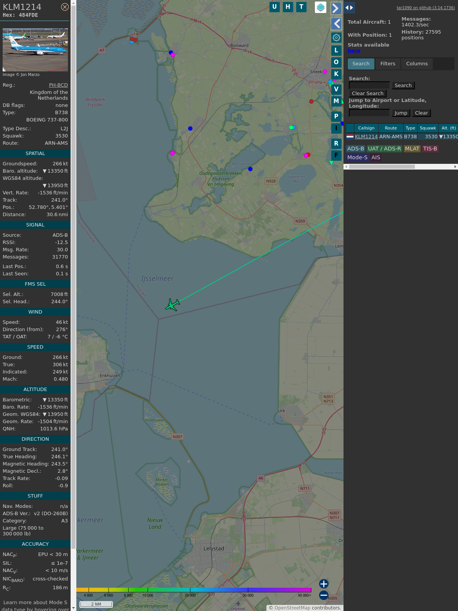458x611 pixels.
Task: Sort table by Route column
Action: [391, 128]
